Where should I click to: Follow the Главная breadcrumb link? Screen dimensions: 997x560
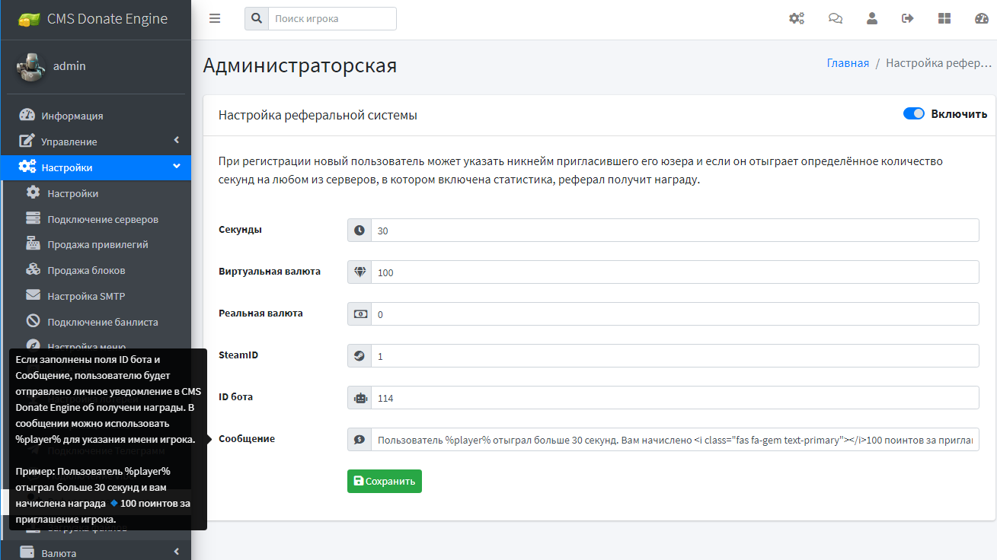[x=848, y=63]
